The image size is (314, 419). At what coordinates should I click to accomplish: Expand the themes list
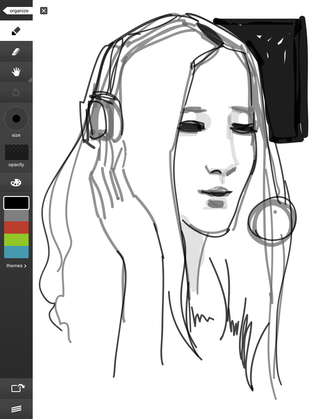(16, 266)
